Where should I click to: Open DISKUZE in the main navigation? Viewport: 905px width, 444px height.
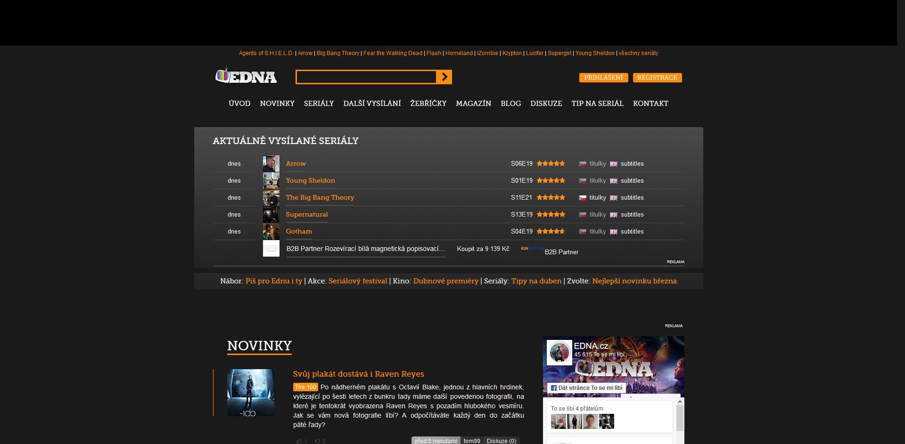click(x=546, y=104)
